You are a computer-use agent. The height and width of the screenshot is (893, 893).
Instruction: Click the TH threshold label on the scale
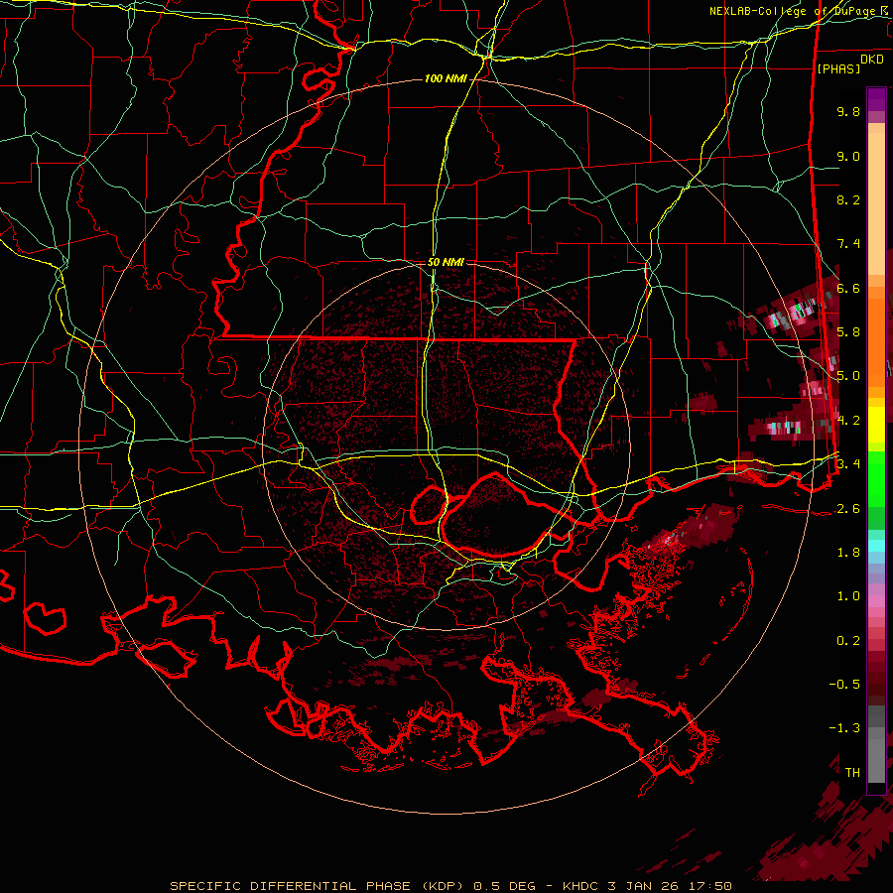852,772
